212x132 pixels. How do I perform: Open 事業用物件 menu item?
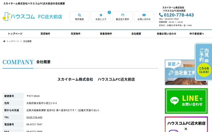pos(106,34)
